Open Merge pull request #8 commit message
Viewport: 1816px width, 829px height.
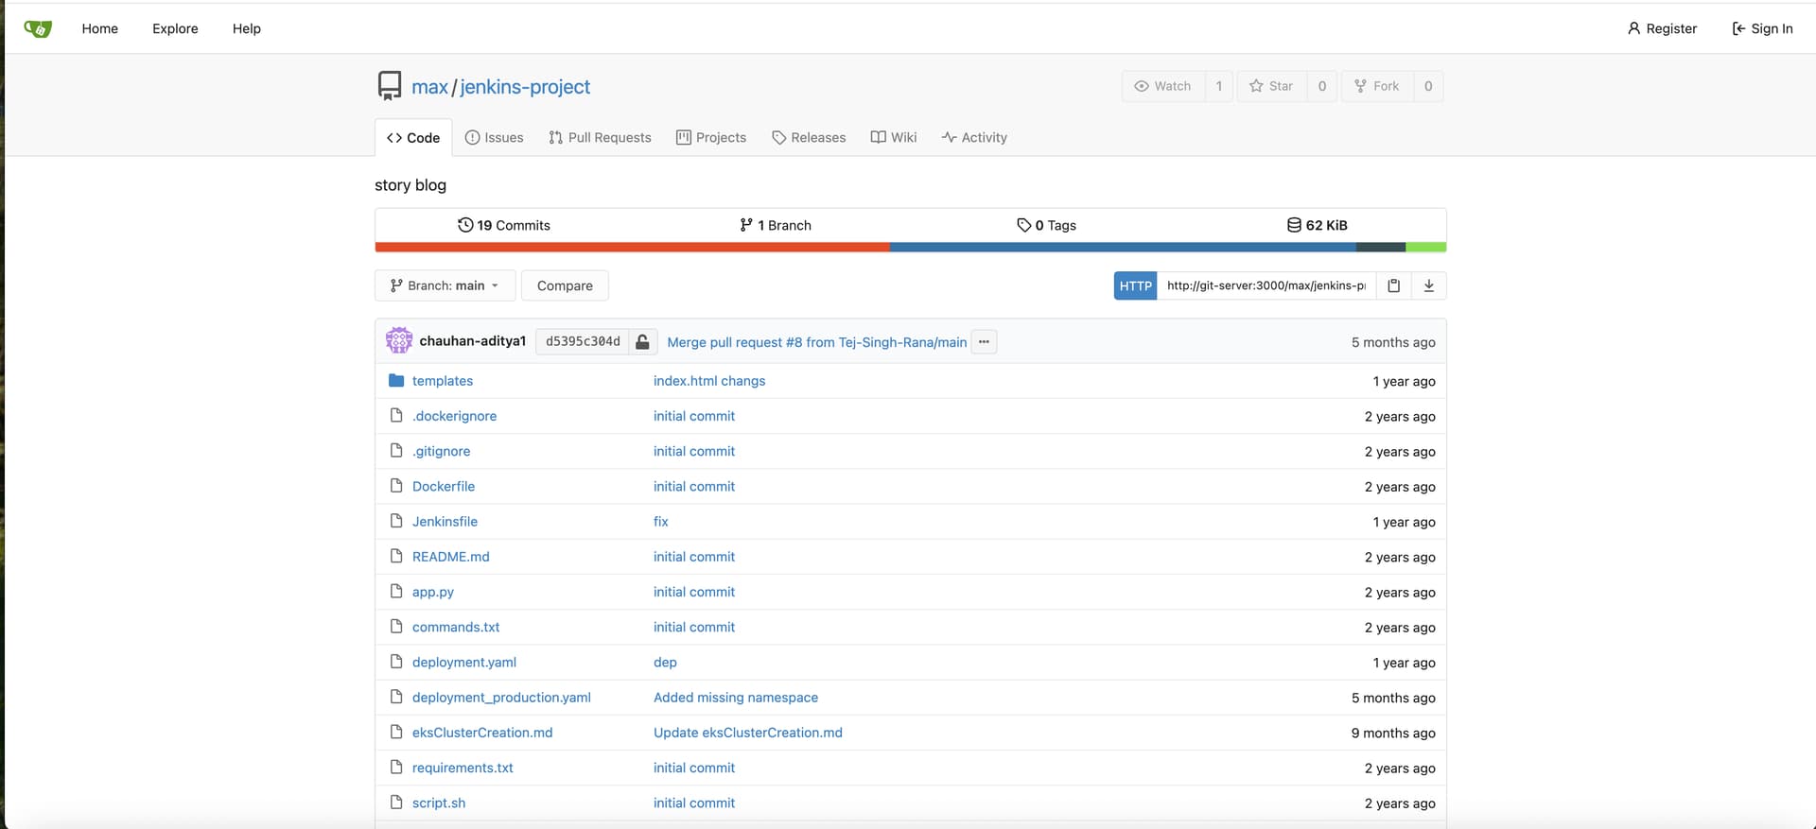click(817, 342)
